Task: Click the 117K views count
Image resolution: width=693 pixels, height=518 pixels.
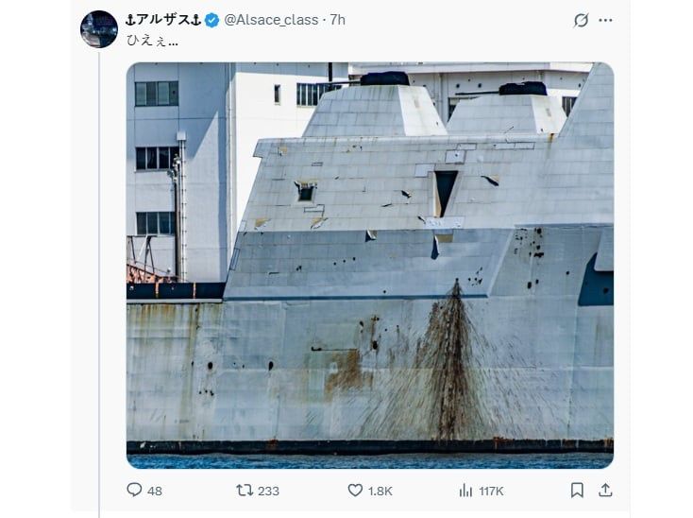Action: pos(491,491)
